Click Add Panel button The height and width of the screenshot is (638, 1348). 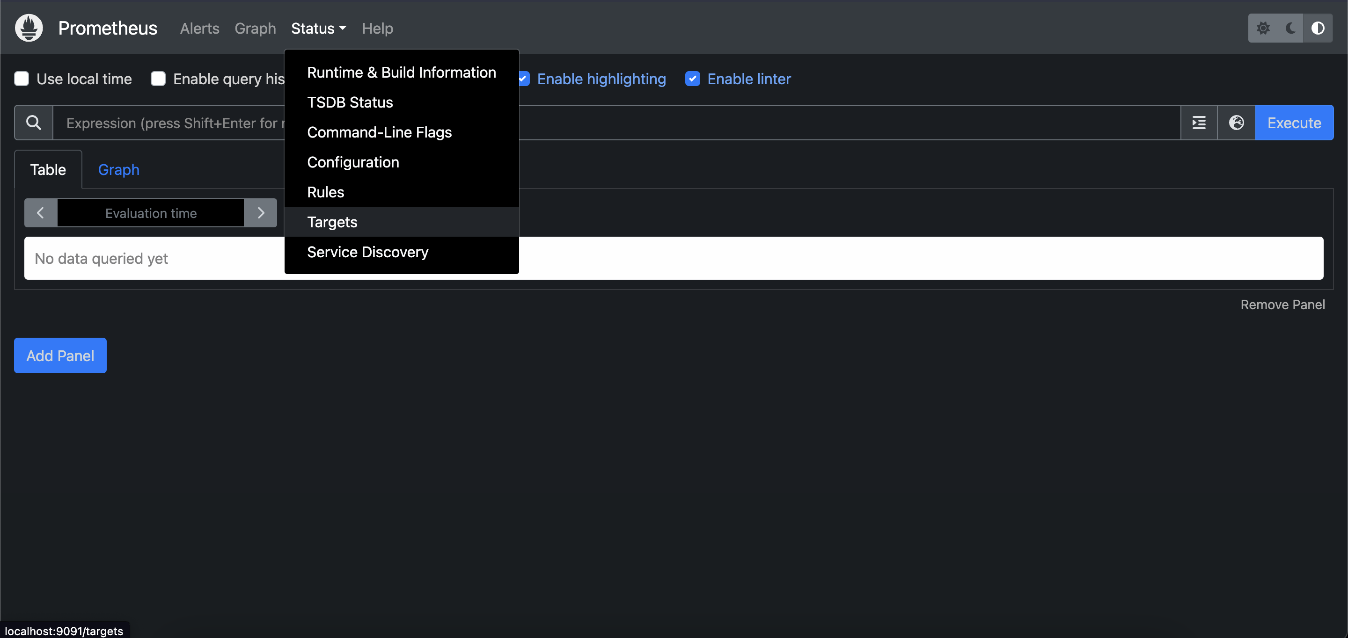tap(60, 355)
